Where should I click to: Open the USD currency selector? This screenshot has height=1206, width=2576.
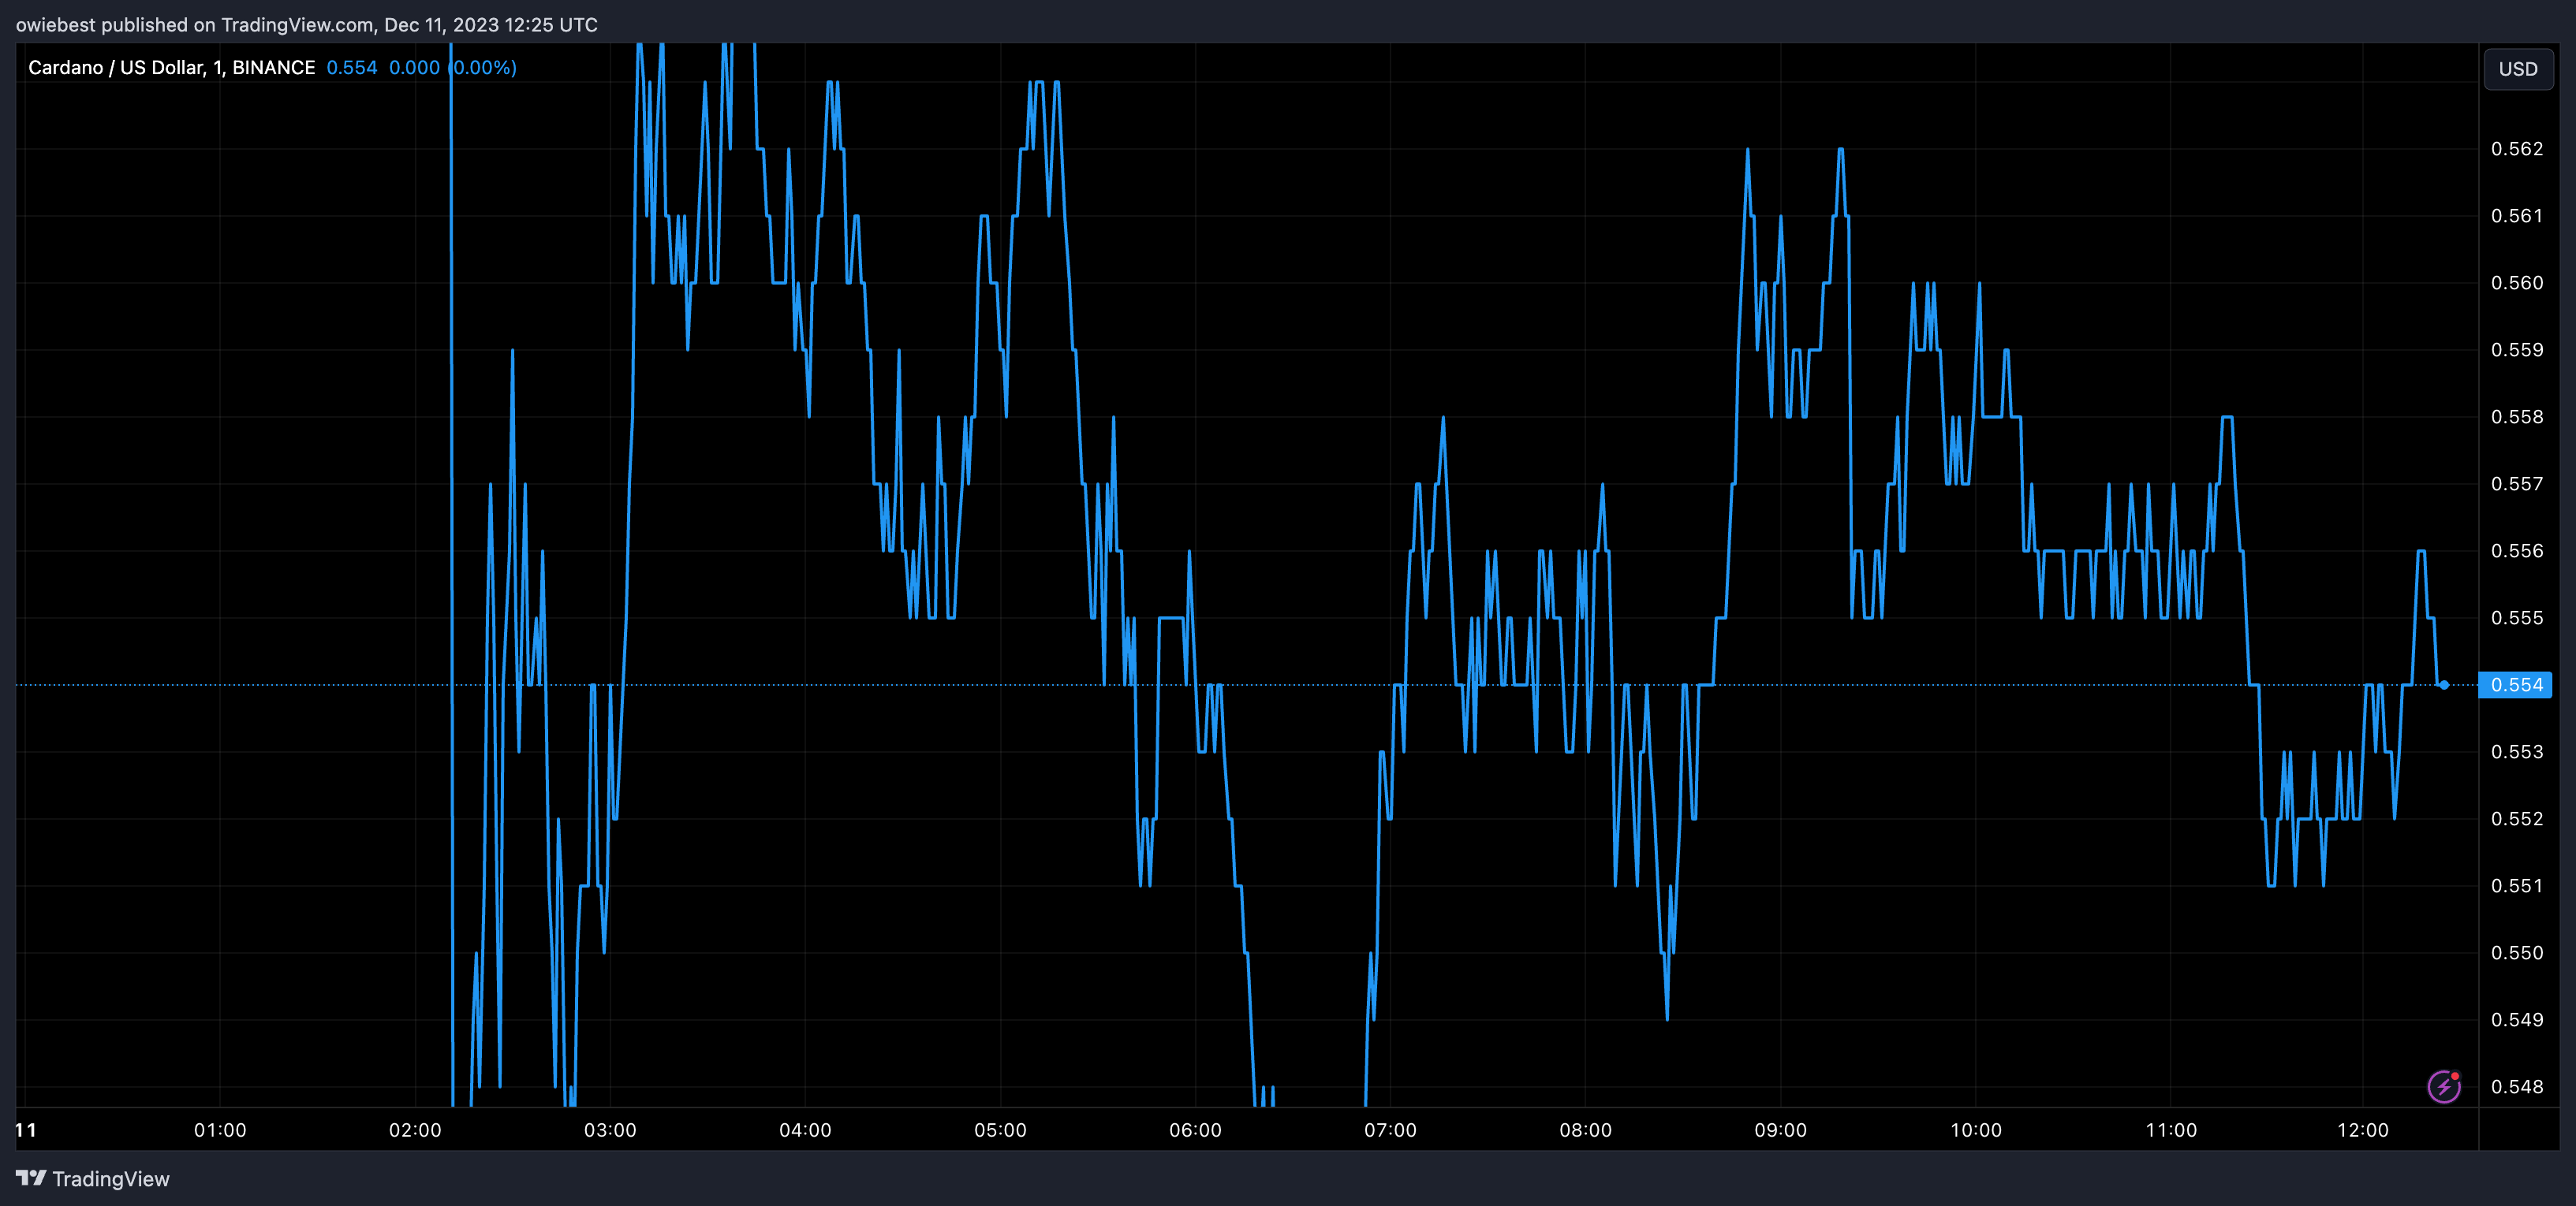[2517, 69]
